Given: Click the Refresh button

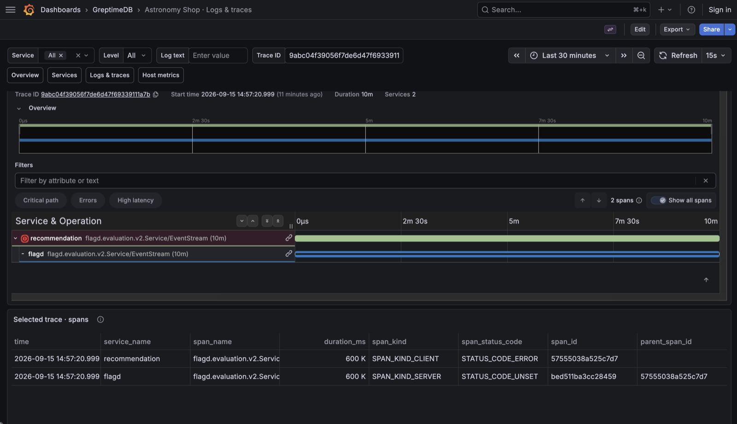Looking at the screenshot, I should click(x=678, y=55).
